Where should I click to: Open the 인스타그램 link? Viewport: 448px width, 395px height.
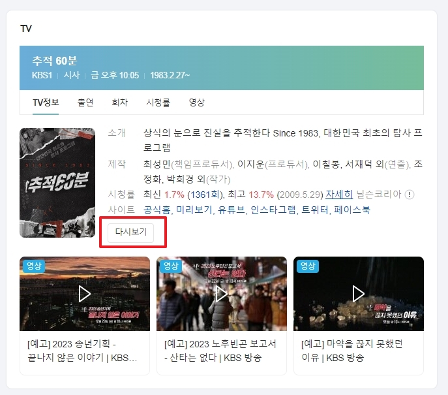click(273, 210)
